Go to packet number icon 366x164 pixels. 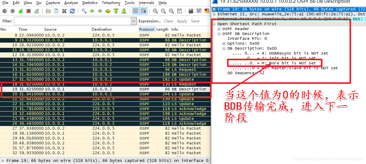pyautogui.click(x=108, y=11)
